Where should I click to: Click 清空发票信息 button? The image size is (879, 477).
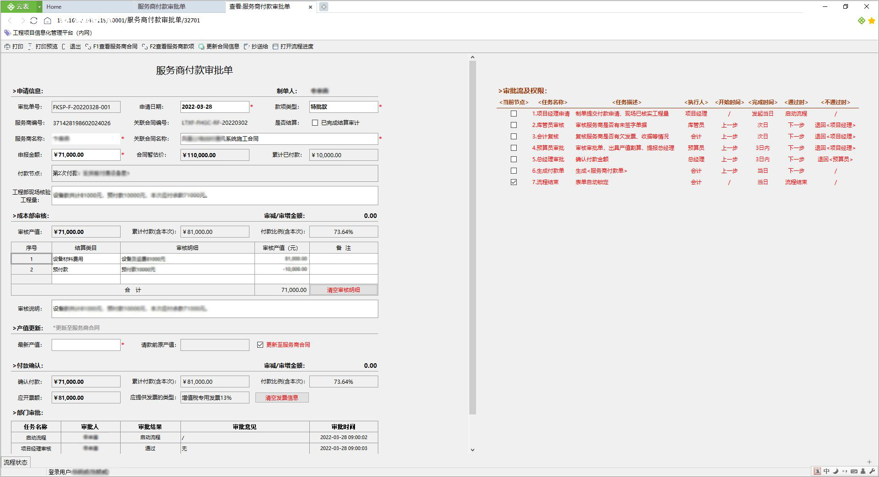(282, 398)
